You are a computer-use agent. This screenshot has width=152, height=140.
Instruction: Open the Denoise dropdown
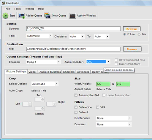click(x=114, y=124)
